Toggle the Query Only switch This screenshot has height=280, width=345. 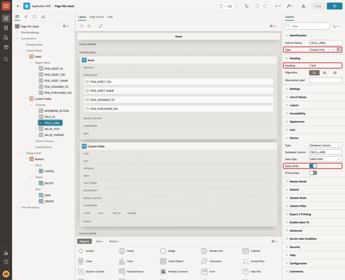tap(313, 166)
